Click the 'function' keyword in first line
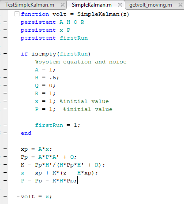Viewport: 184px width, 204px height. [x=35, y=14]
